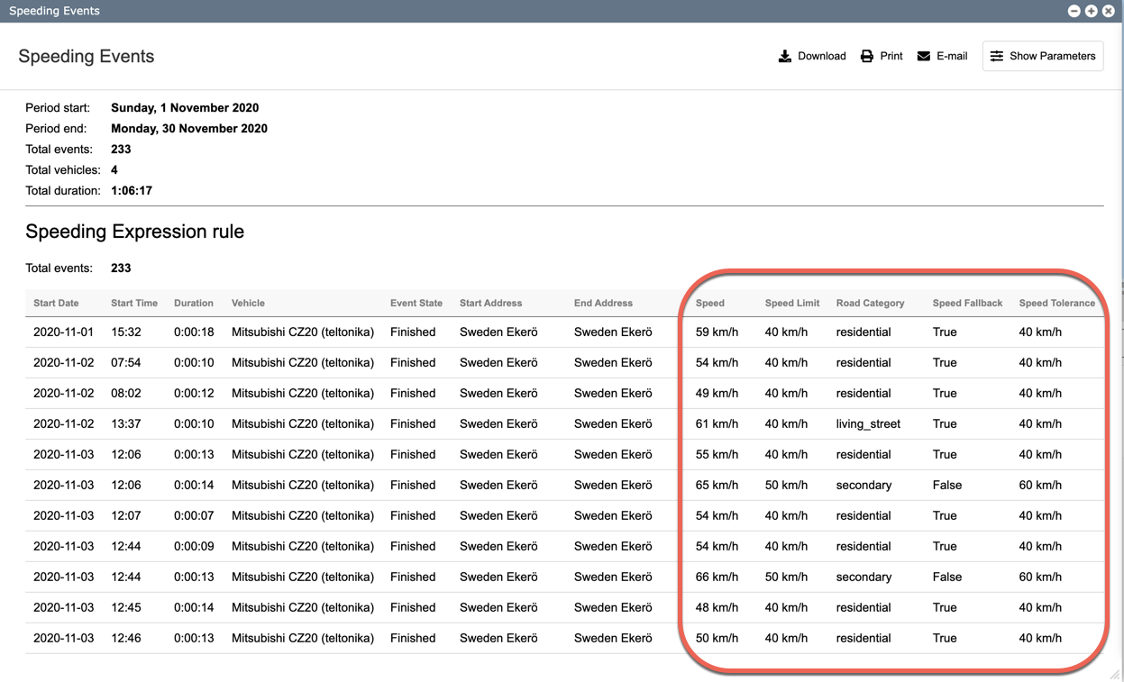The width and height of the screenshot is (1124, 682).
Task: Click the Period end date value
Action: 189,129
